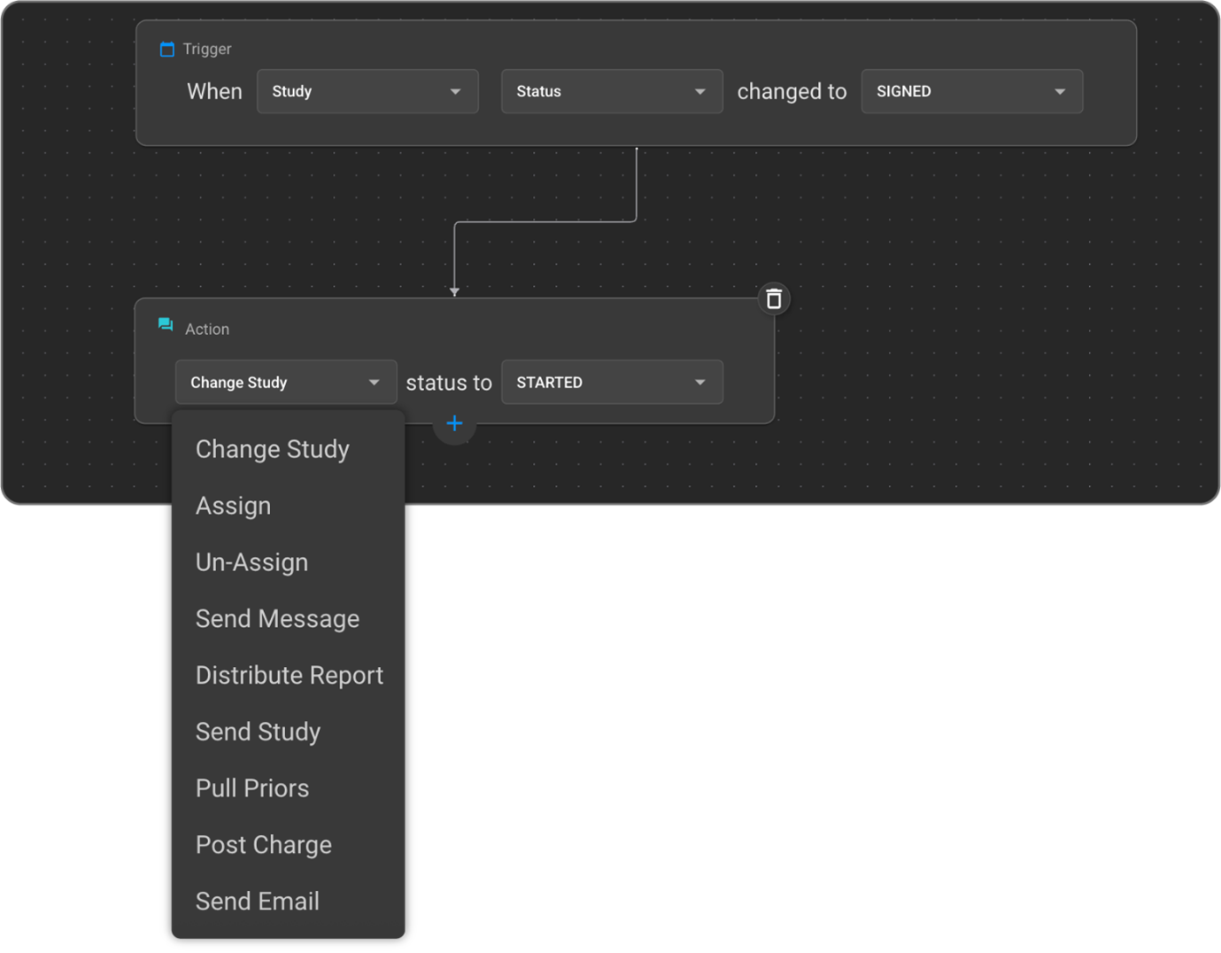
Task: Click the Trigger card header label
Action: [207, 50]
